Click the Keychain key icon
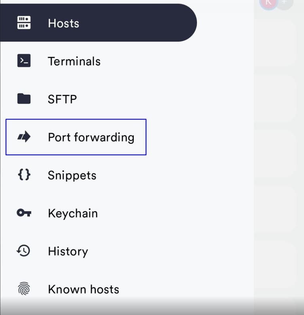 (x=24, y=213)
